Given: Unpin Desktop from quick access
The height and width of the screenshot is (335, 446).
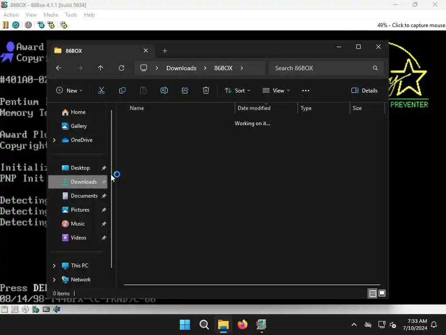Looking at the screenshot, I should coord(104,168).
